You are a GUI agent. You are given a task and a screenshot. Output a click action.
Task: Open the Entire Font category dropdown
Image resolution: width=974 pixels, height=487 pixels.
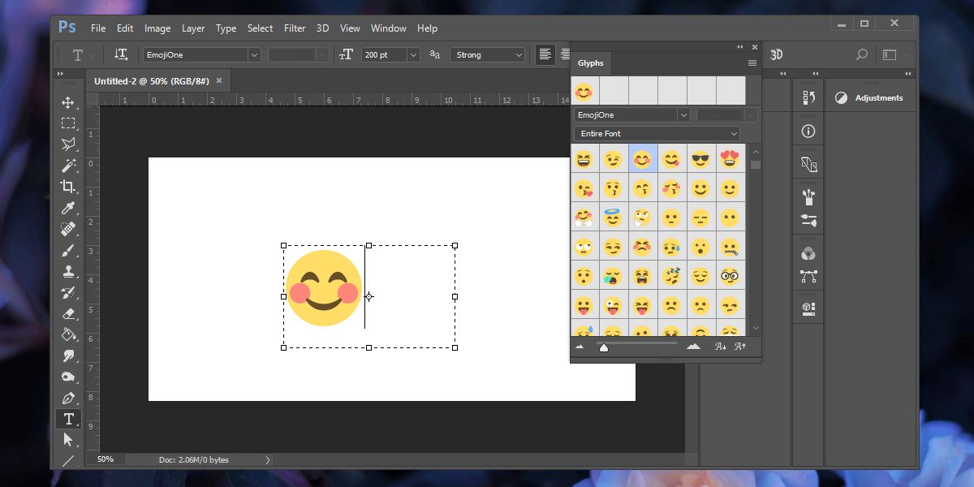point(656,132)
